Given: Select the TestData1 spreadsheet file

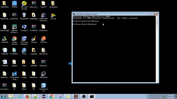Looking at the screenshot, I should tap(5, 51).
